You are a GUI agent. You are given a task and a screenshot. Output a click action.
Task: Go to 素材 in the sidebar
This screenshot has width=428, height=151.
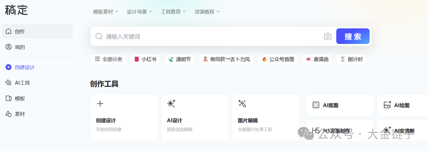tap(38, 114)
